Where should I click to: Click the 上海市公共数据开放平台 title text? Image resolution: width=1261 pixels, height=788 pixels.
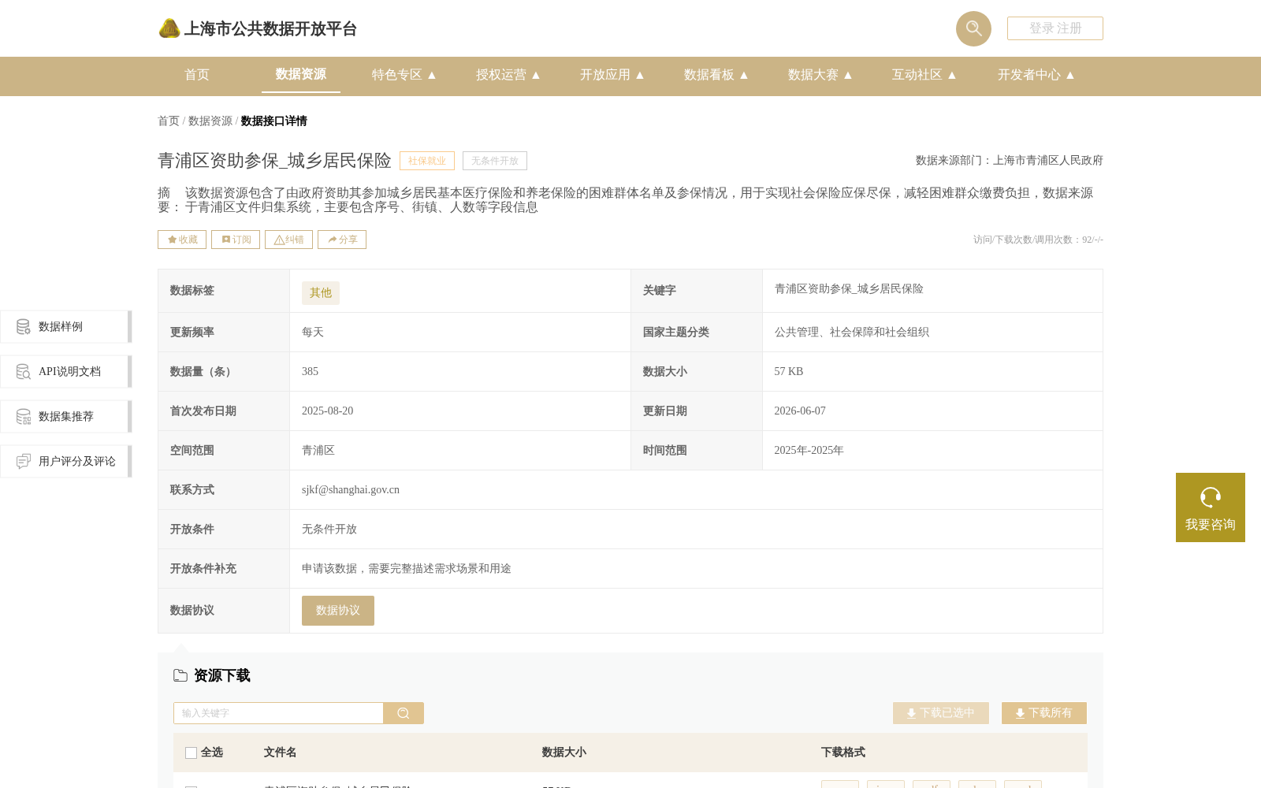point(270,29)
